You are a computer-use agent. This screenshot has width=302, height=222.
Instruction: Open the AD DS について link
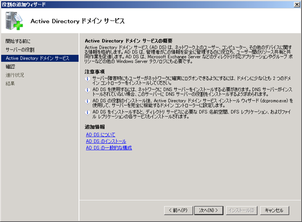point(101,135)
